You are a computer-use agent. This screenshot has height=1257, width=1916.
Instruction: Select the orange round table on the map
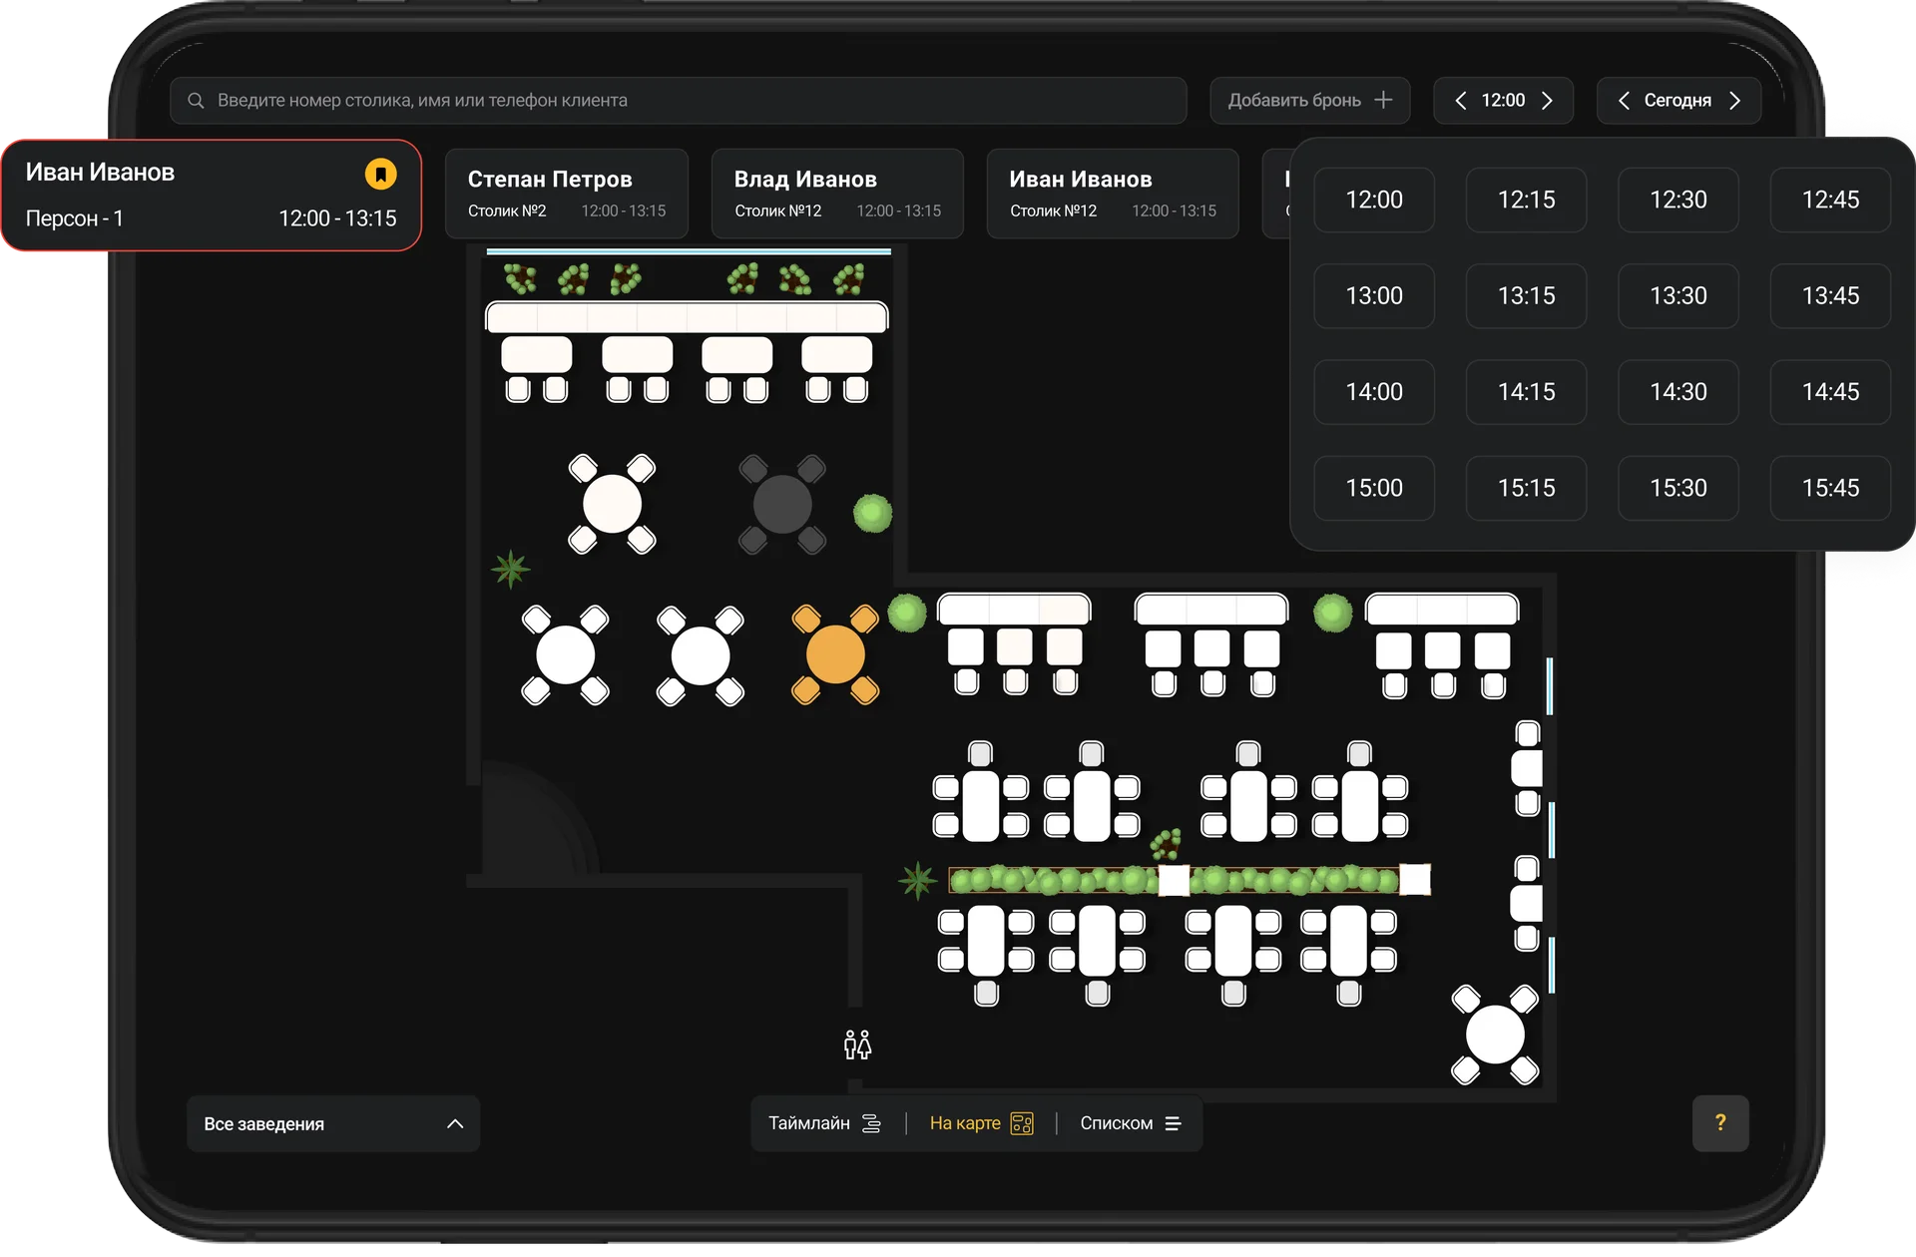(835, 654)
